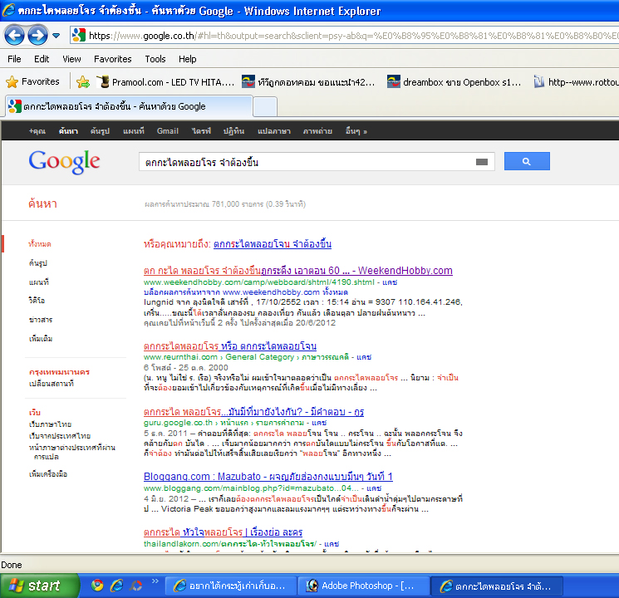This screenshot has width=619, height=598.
Task: Switch to Adobe Photoshop in the taskbar
Action: [x=365, y=586]
